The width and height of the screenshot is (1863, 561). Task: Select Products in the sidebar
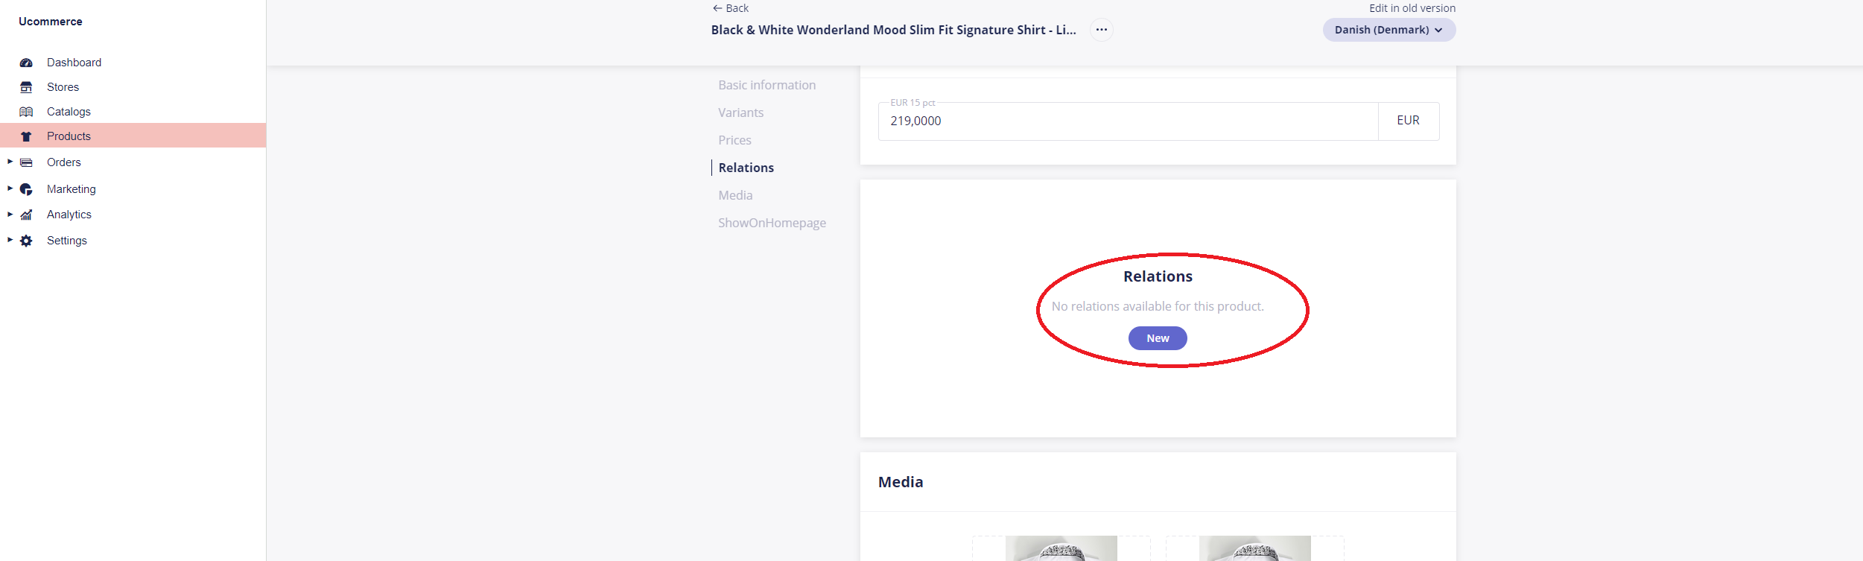(x=133, y=136)
